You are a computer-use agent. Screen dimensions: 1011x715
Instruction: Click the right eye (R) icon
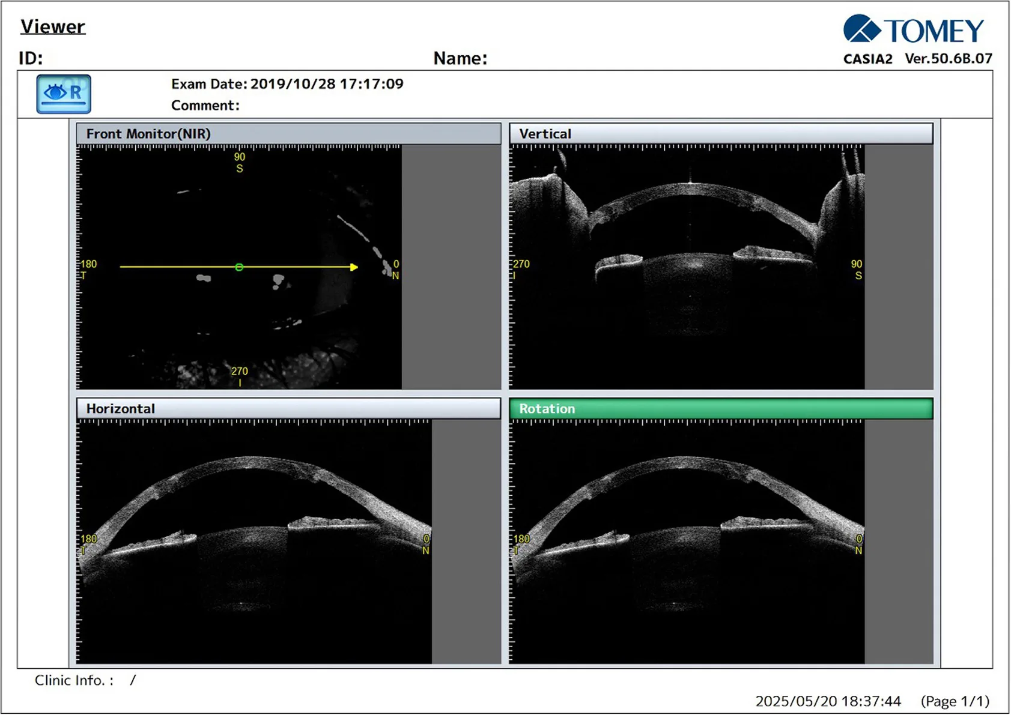coord(64,94)
